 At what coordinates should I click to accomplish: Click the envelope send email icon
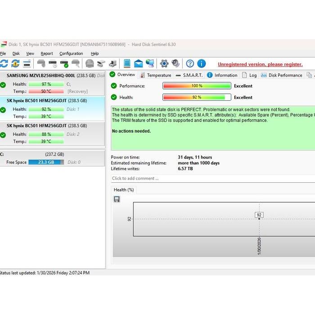[x=139, y=63]
